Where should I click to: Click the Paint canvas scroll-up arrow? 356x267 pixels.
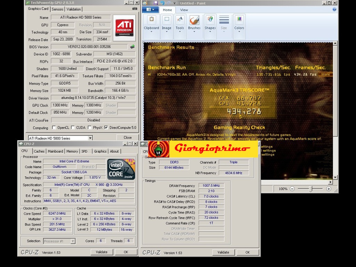[x=335, y=43]
